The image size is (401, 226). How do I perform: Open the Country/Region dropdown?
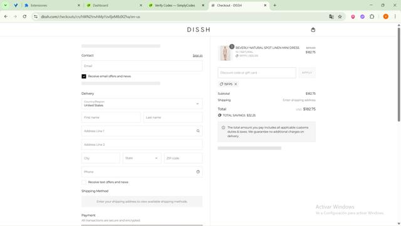click(142, 104)
